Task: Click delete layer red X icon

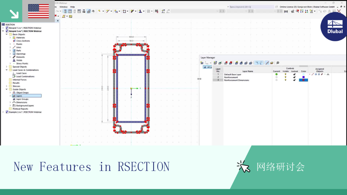Action: [x=226, y=63]
